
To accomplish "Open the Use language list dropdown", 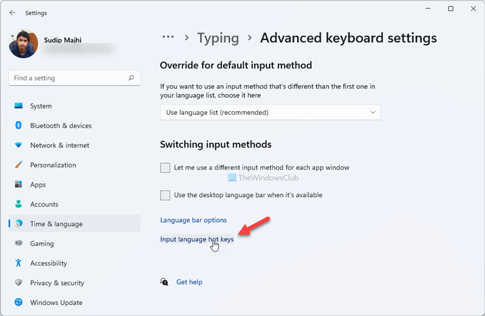I will [x=270, y=112].
